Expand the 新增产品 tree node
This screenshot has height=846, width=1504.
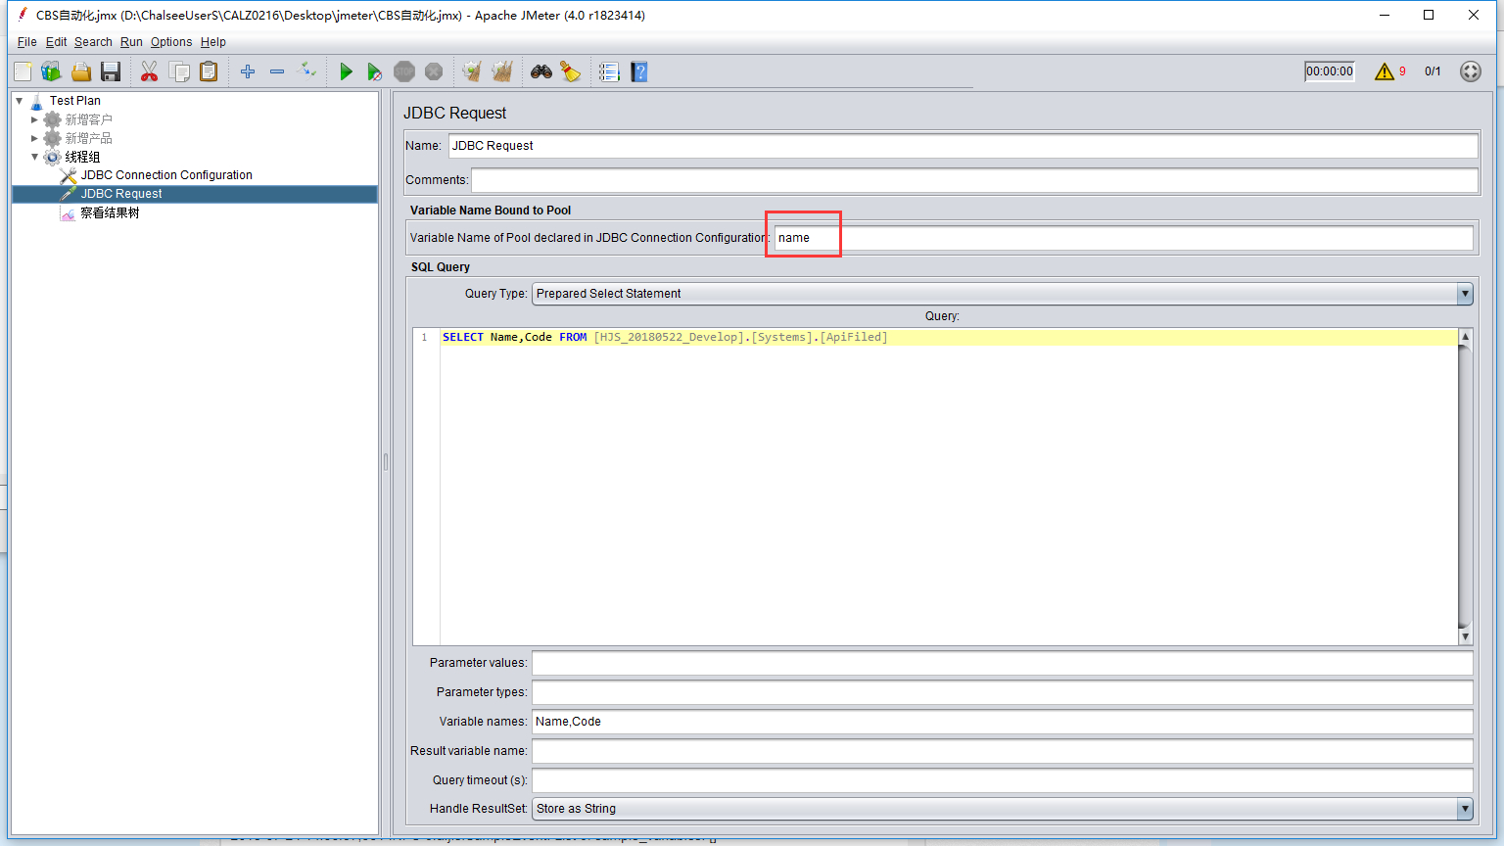[x=34, y=138]
